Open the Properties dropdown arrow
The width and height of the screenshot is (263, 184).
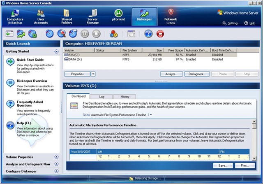[93, 74]
